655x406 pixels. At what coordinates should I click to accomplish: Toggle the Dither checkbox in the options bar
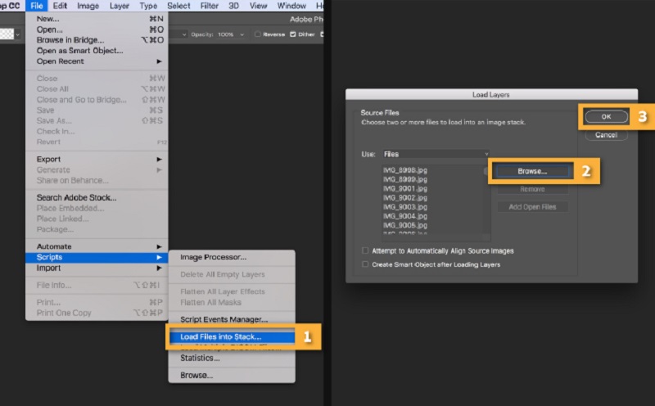[293, 34]
